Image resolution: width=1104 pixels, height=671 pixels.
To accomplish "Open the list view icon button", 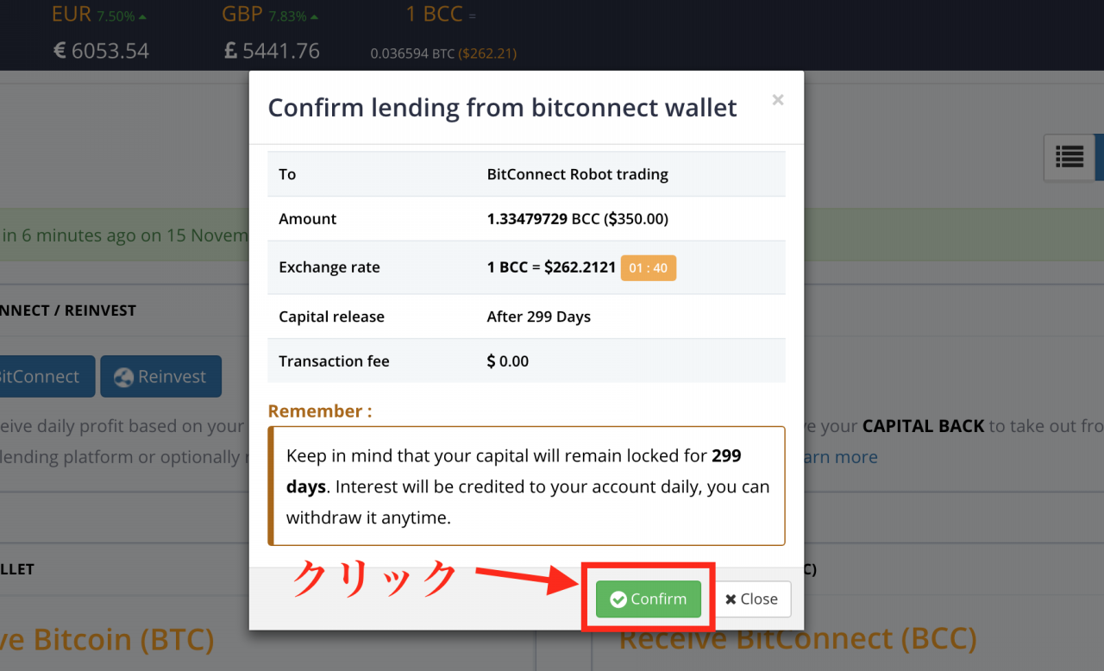I will click(1069, 157).
